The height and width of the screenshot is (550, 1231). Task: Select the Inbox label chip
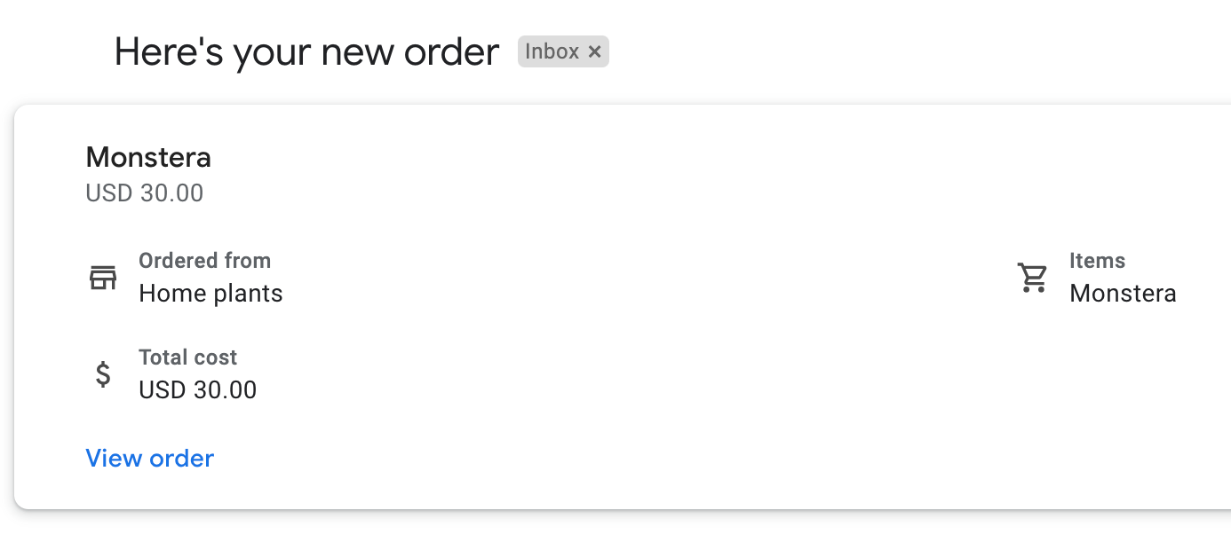click(562, 51)
